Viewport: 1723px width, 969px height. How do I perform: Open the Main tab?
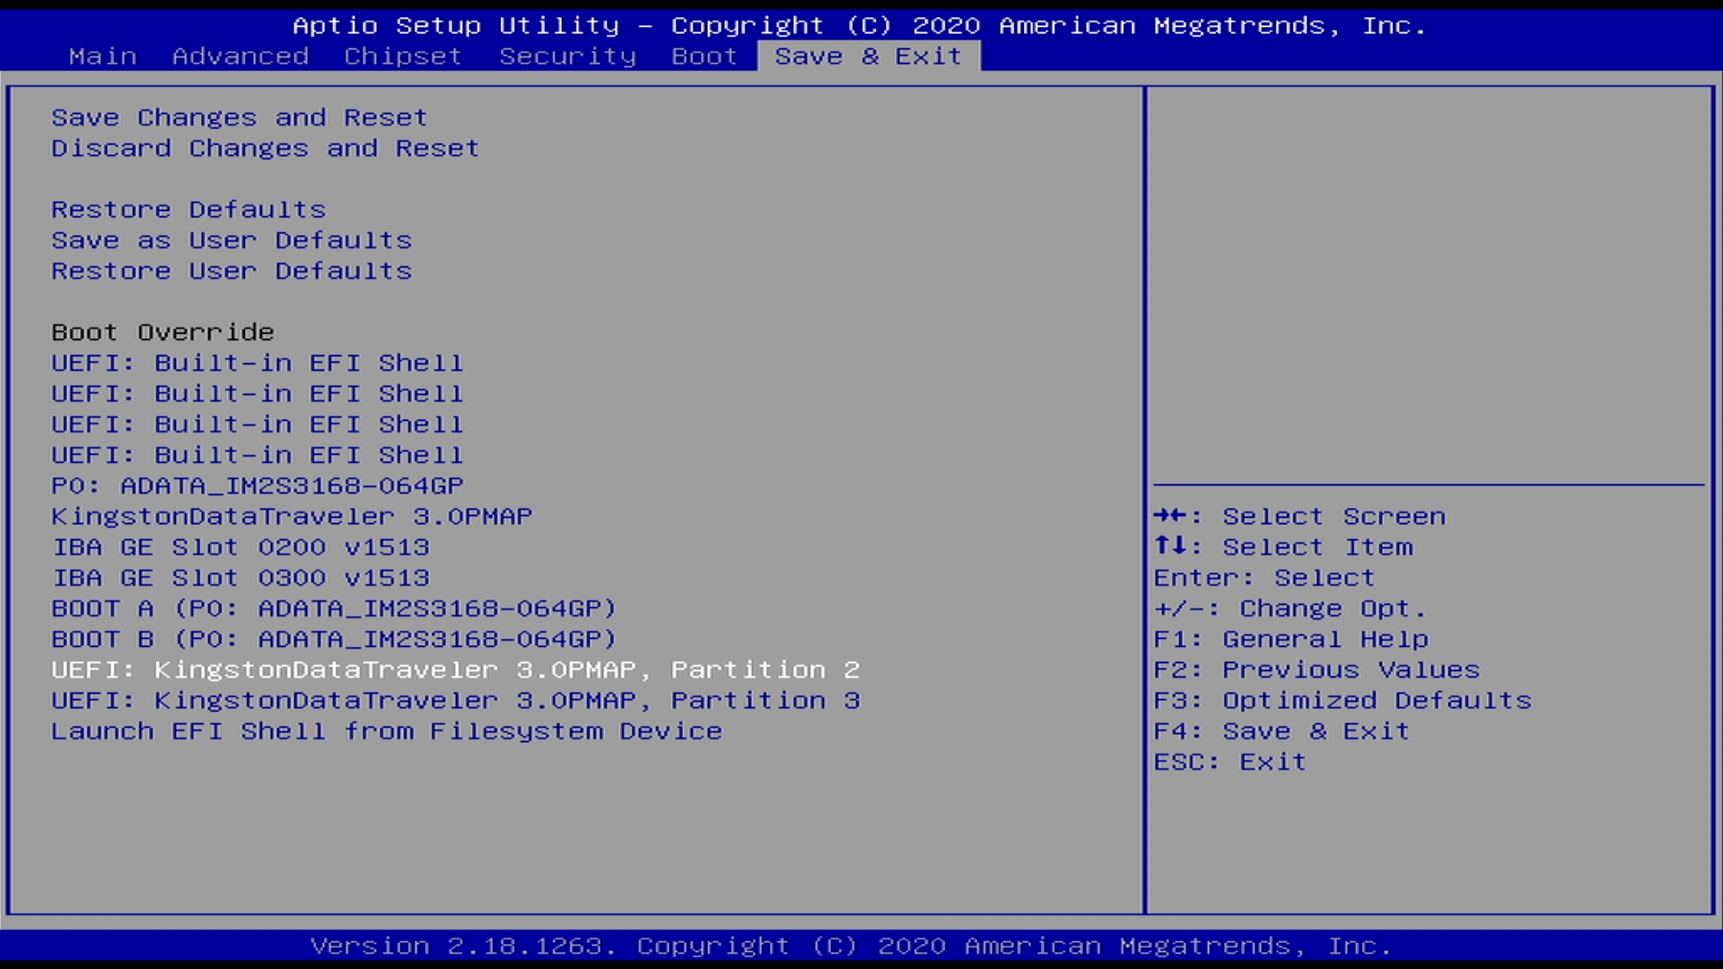click(102, 56)
